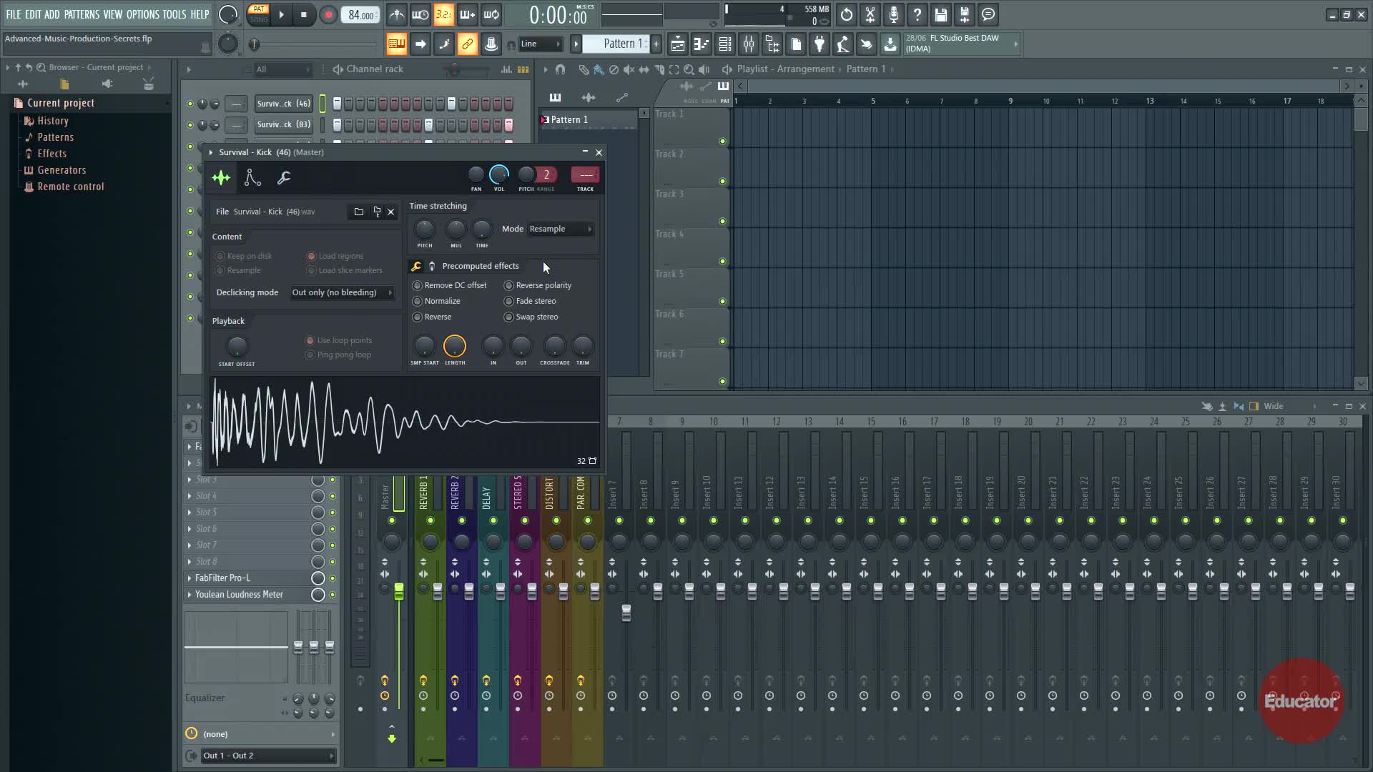Toggle the metronome icon in the toolbar
The height and width of the screenshot is (772, 1373).
pos(397,15)
